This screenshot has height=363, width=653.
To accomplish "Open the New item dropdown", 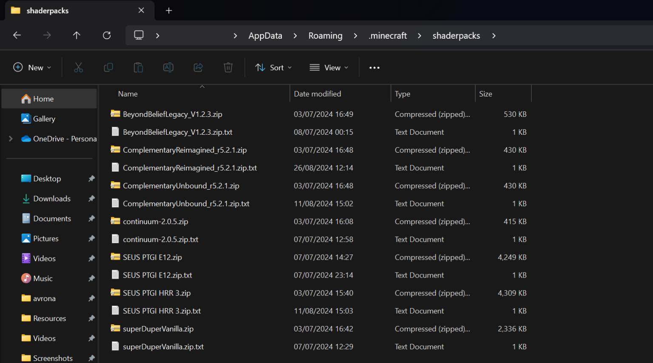I will pos(32,68).
